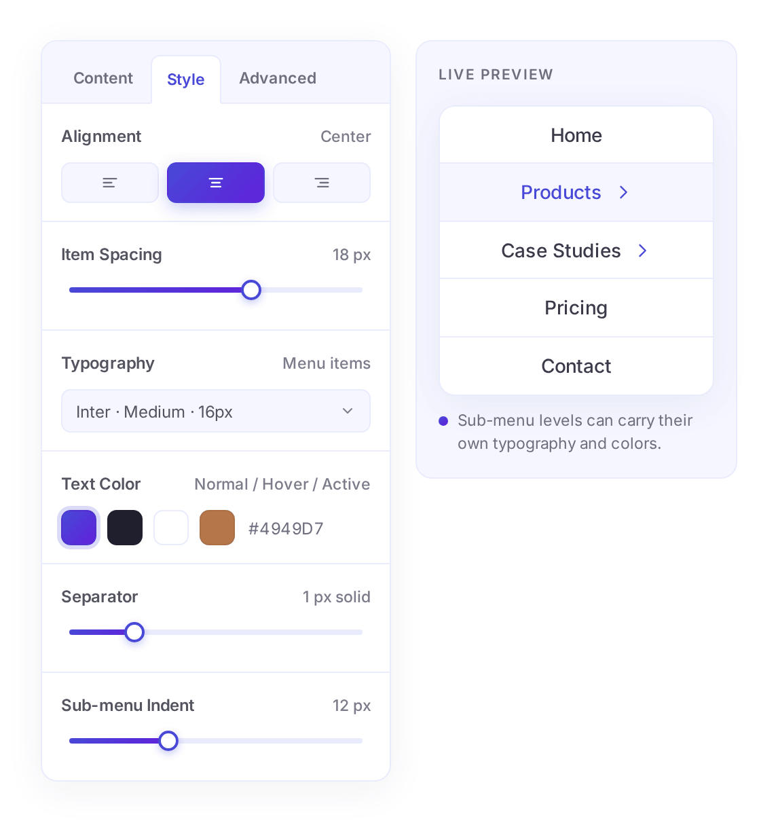778x823 pixels.
Task: Click the Contact menu item in preview
Action: click(x=576, y=367)
